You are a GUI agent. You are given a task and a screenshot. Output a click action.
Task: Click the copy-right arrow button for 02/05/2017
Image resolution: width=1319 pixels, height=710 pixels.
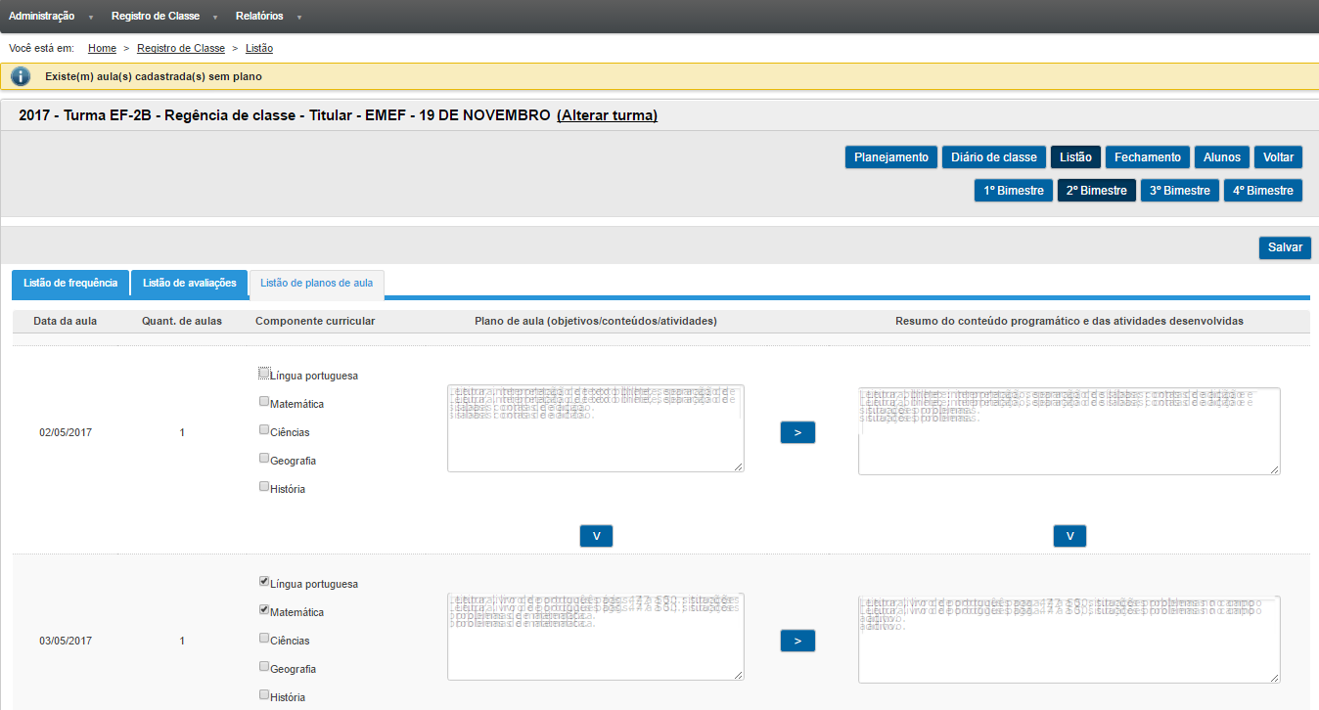[x=797, y=432]
